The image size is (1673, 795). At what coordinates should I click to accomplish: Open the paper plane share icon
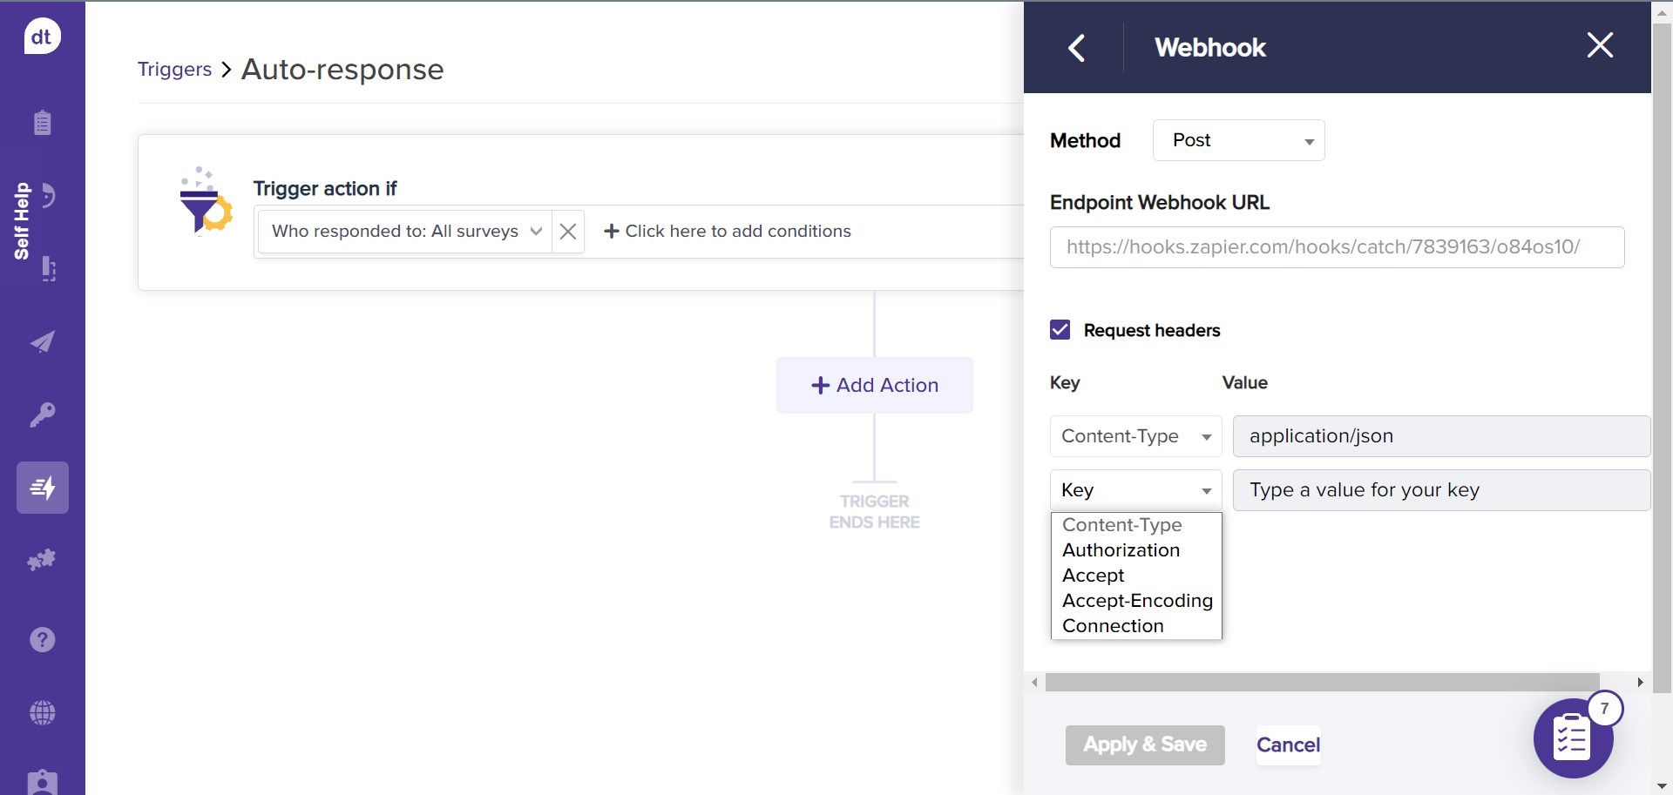tap(42, 342)
